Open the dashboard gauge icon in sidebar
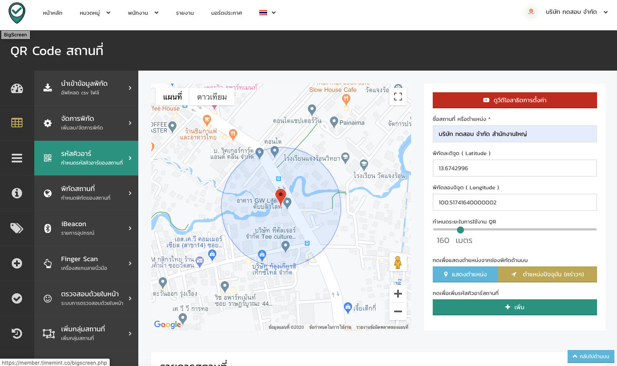617x366 pixels. point(17,88)
